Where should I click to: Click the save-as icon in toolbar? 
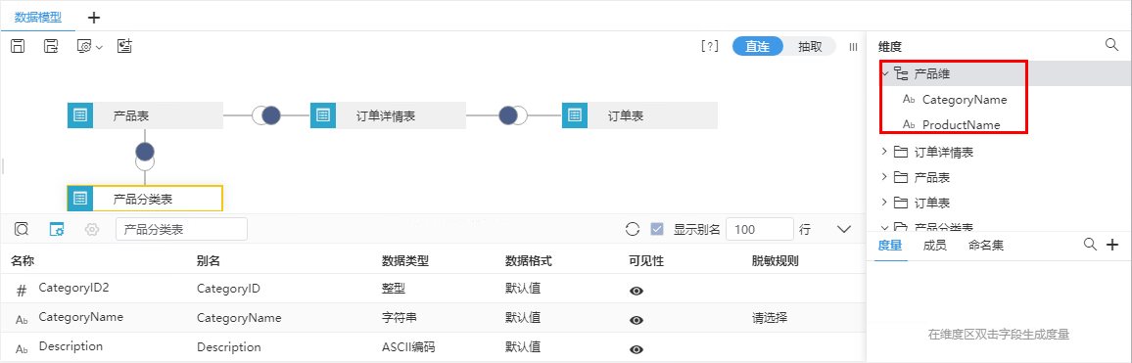51,46
